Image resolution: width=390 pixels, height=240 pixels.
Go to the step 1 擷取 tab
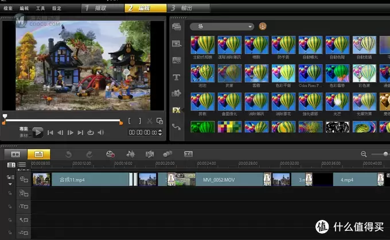[103, 8]
